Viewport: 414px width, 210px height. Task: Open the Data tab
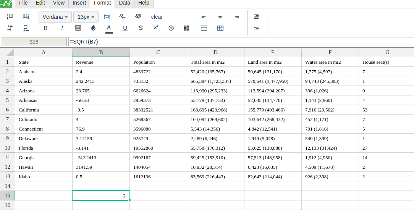125,3
